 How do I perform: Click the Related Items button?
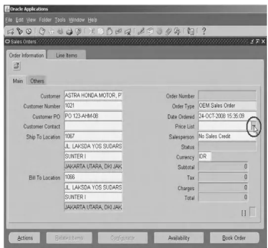[69, 238]
